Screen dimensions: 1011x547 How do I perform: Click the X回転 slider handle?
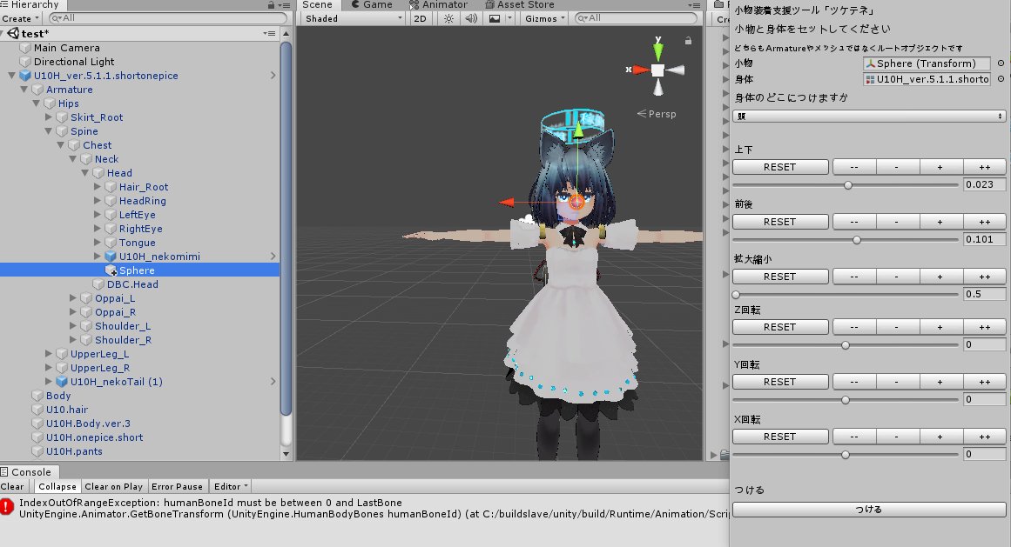click(846, 454)
